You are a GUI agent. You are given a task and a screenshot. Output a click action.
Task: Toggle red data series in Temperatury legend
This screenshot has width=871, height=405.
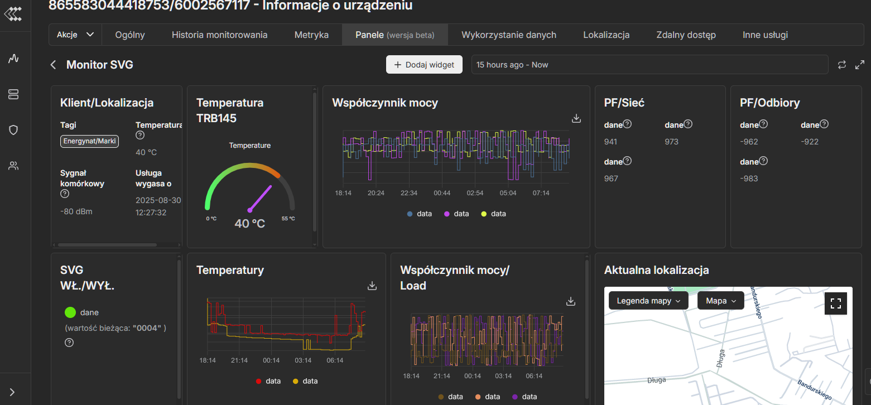[x=268, y=381]
